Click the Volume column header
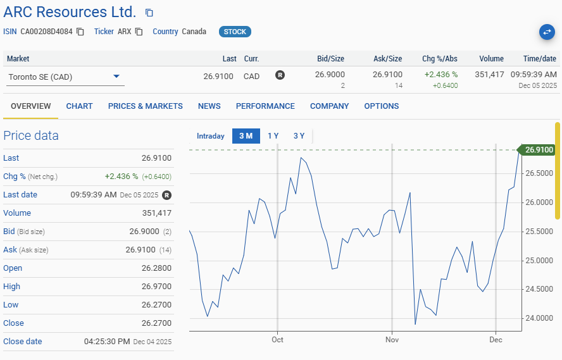 coord(491,59)
